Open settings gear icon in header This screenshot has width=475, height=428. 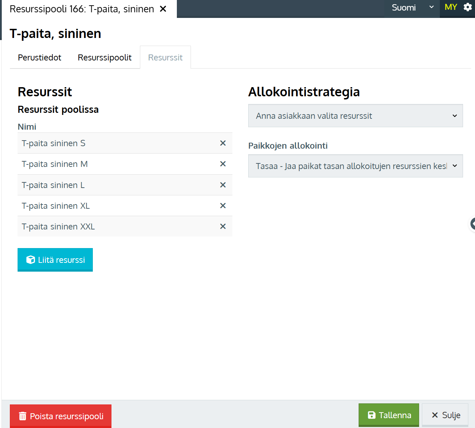(x=468, y=7)
